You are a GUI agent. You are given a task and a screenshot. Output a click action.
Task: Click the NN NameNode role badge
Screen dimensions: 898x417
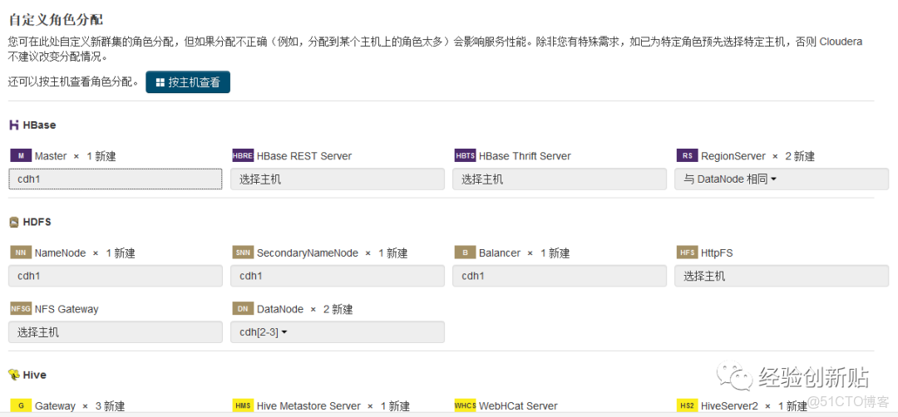(21, 253)
